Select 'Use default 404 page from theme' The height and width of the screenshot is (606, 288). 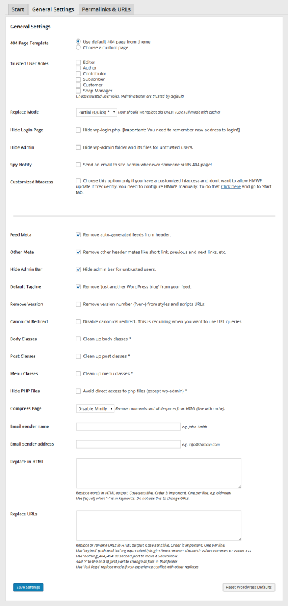79,42
